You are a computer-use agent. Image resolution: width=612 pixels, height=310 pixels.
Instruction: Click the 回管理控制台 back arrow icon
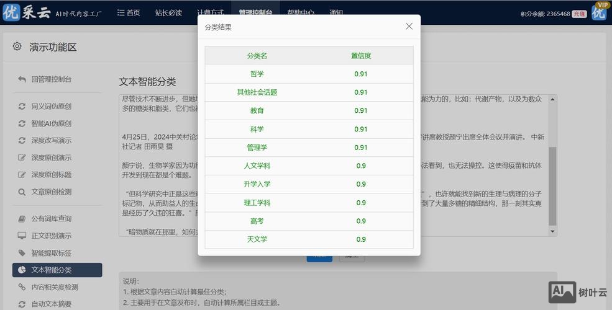22,79
